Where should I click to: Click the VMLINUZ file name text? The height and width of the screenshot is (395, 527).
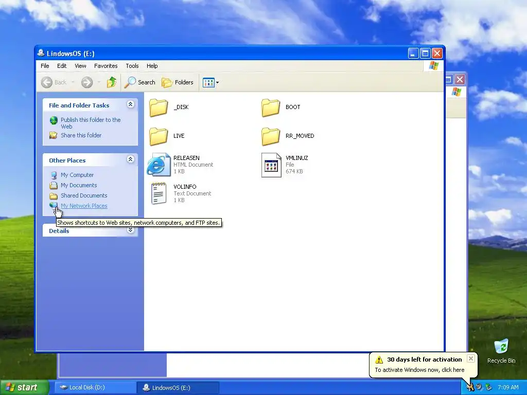[x=297, y=158]
